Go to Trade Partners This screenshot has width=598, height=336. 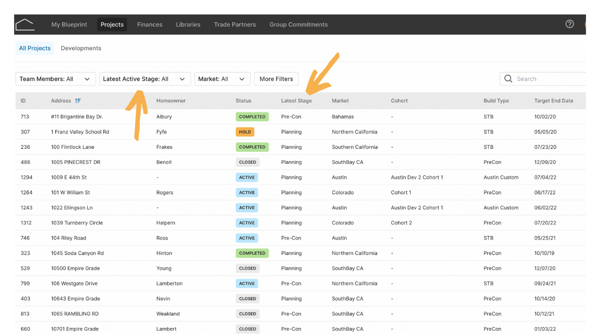click(235, 25)
